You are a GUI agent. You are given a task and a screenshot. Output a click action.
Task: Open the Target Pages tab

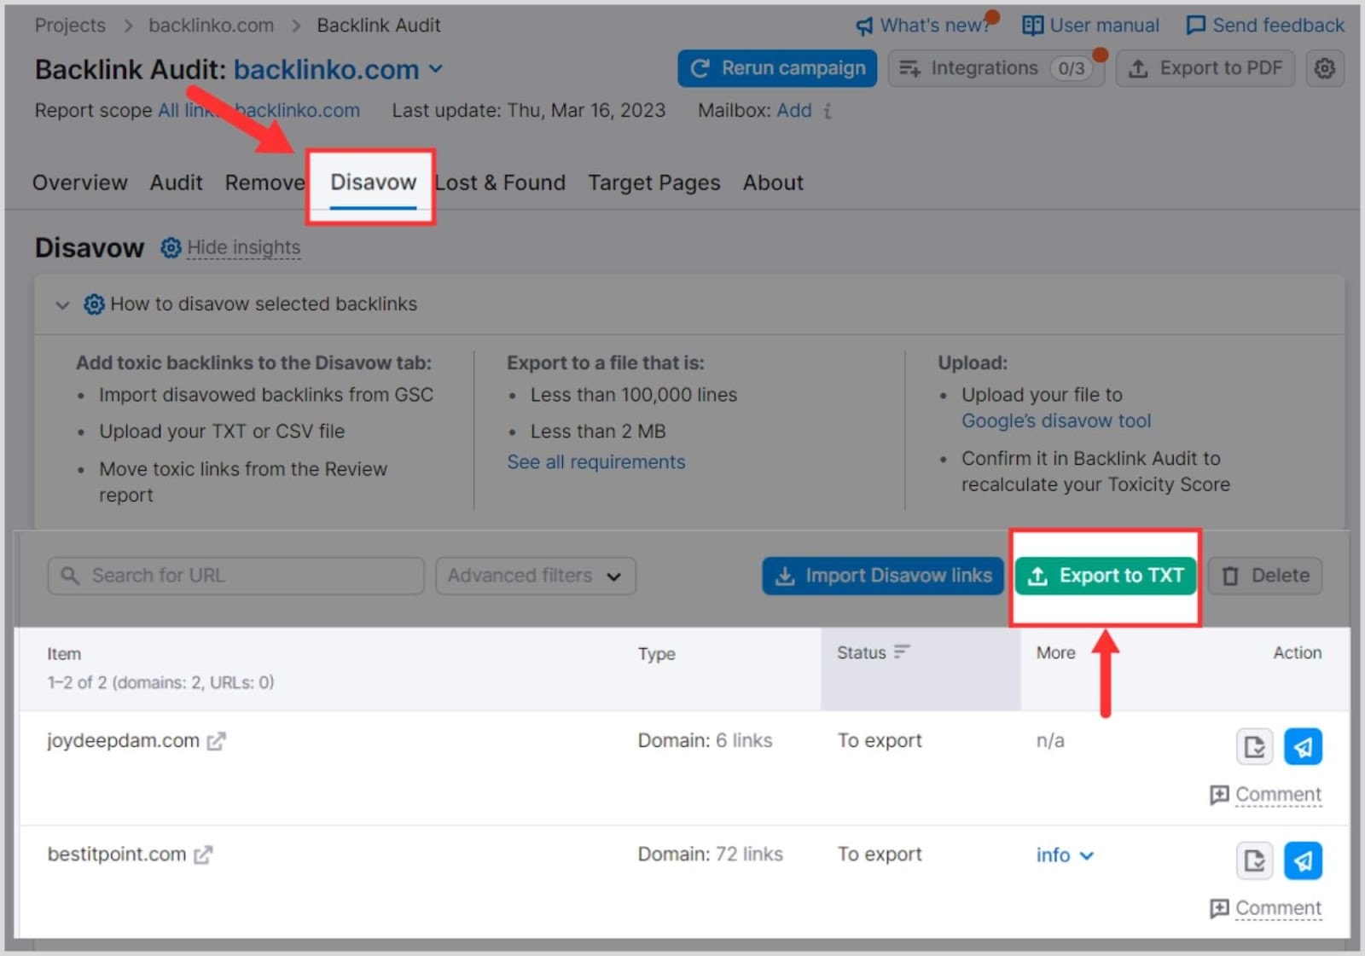point(653,183)
